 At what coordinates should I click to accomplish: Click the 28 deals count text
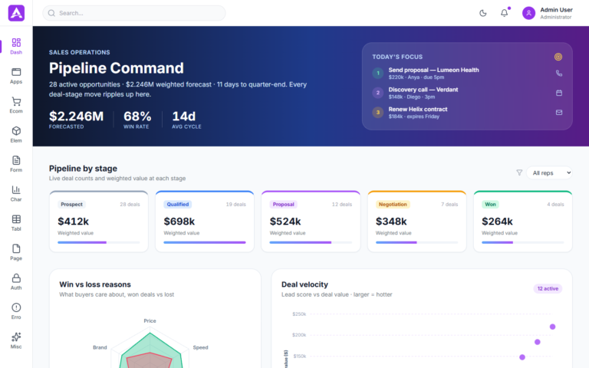130,204
